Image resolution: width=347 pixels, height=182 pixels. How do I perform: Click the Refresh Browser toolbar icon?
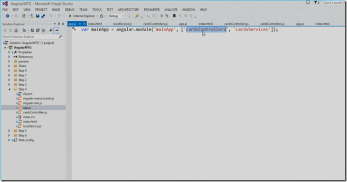(x=102, y=16)
